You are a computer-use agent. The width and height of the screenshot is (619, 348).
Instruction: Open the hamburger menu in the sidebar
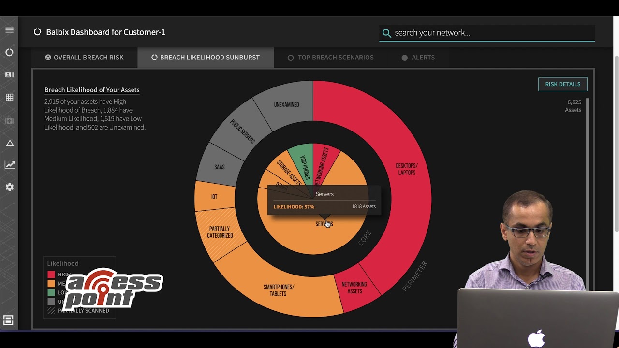click(9, 30)
